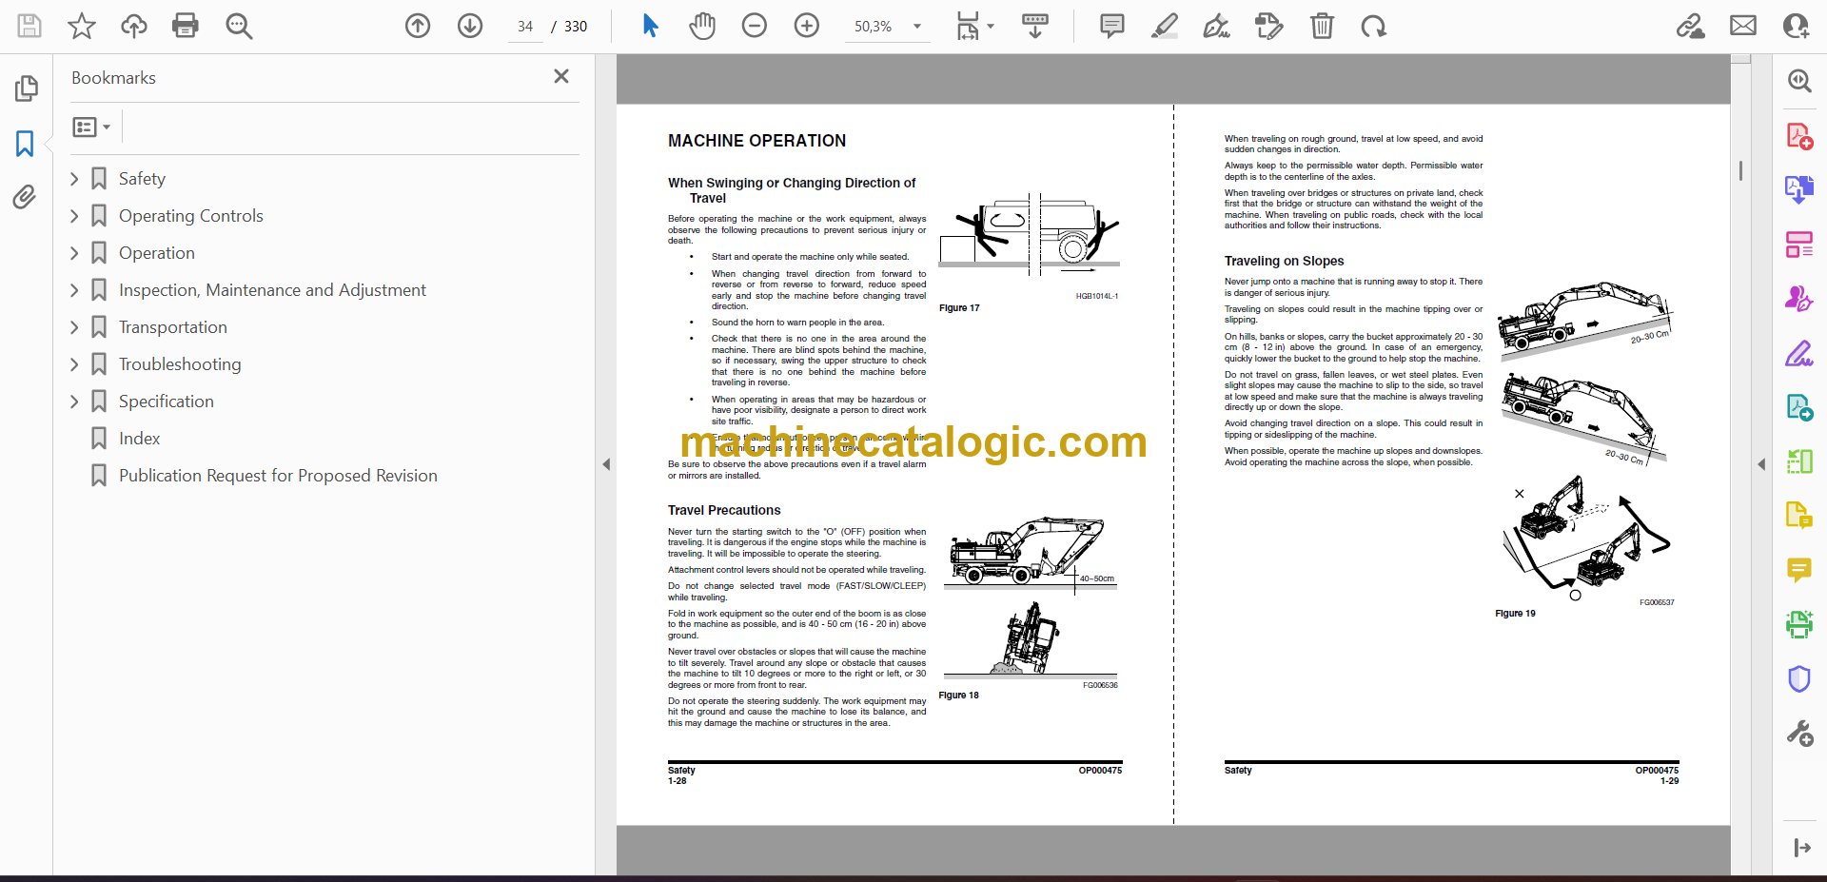Delete with the trash can icon

[1322, 26]
